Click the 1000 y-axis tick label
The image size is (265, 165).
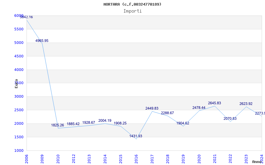coord(19,150)
